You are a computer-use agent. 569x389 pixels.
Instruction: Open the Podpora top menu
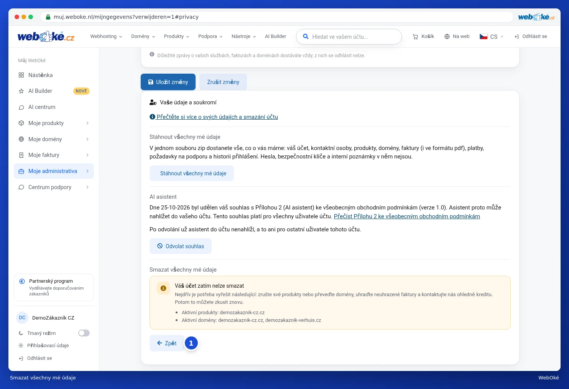tap(210, 36)
